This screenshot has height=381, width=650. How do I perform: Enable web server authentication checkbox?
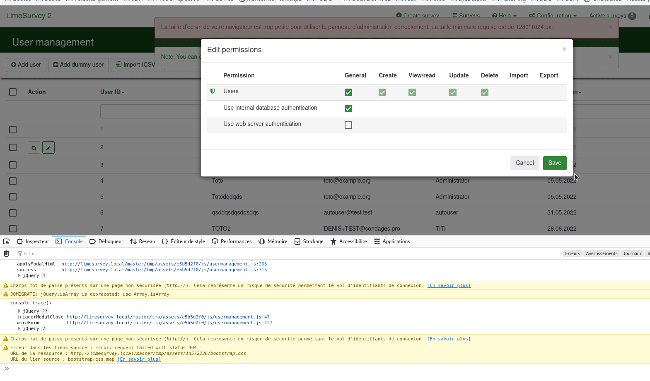click(x=348, y=125)
